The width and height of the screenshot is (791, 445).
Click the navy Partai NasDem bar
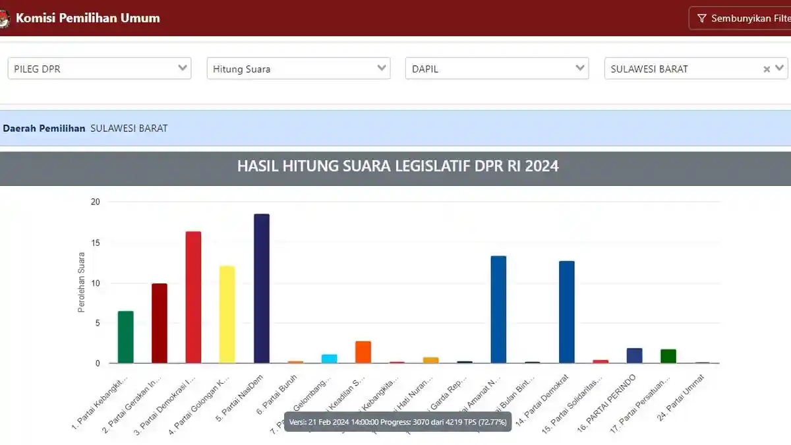click(x=262, y=289)
